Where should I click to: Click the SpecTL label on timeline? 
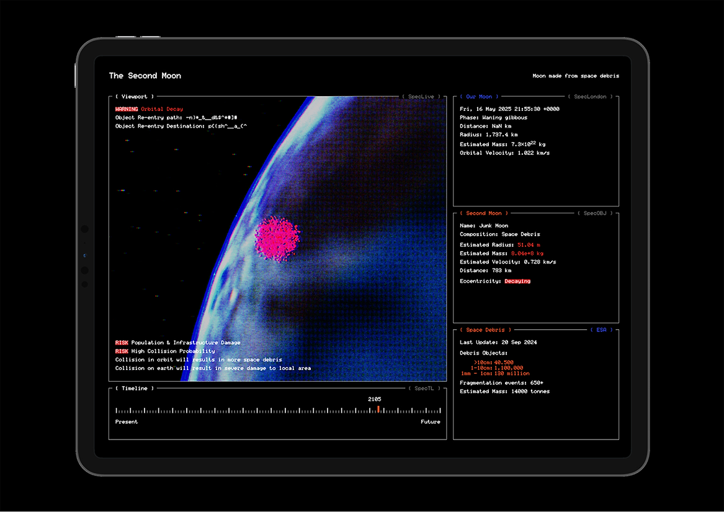424,389
